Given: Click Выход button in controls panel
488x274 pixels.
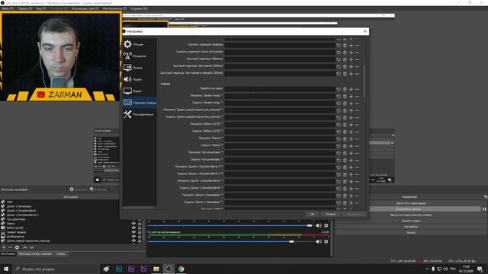Looking at the screenshot, I should 411,232.
